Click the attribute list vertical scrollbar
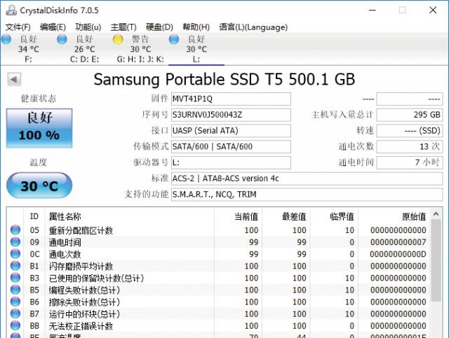449x338 pixels. [435, 280]
